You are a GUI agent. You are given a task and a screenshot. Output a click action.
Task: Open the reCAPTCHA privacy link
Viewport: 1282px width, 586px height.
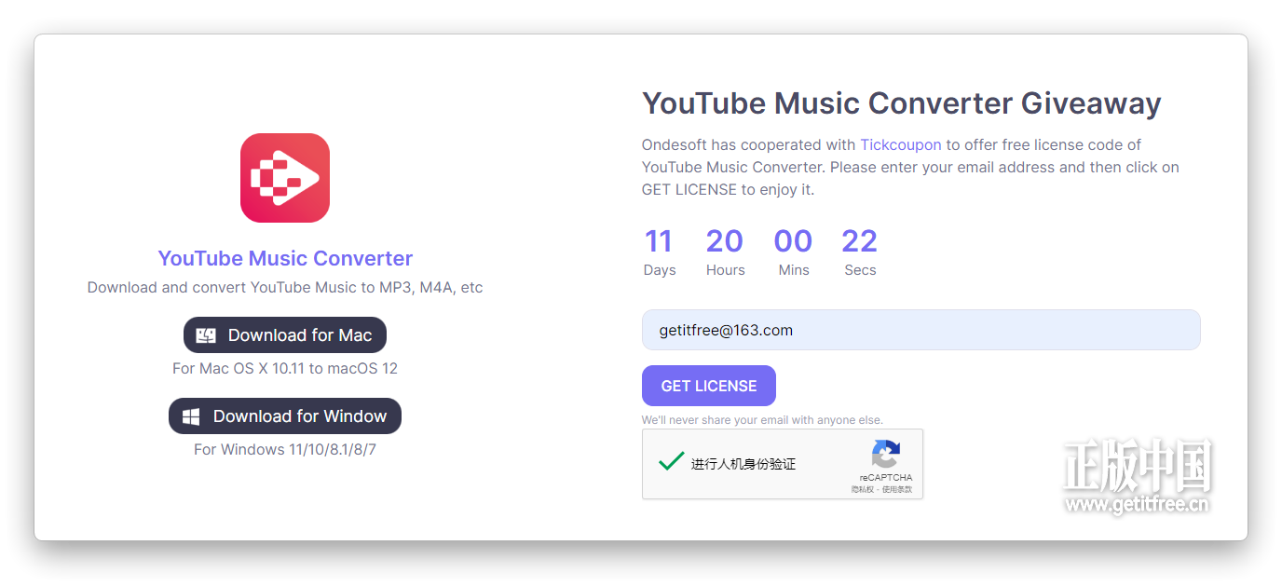click(863, 489)
